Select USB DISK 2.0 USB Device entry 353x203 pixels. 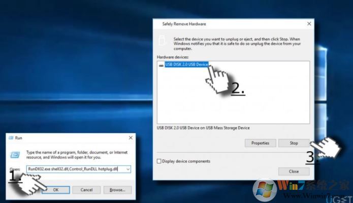point(186,64)
